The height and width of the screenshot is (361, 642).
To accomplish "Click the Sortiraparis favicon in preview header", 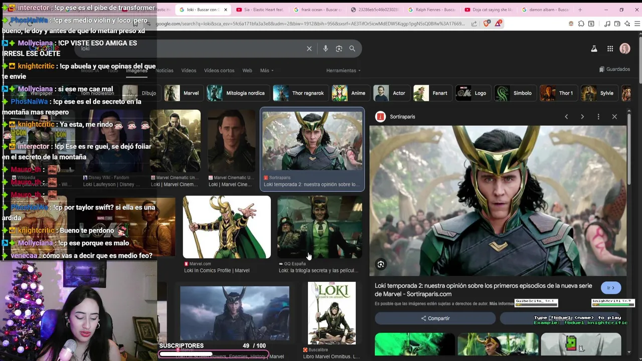I will coord(381,117).
